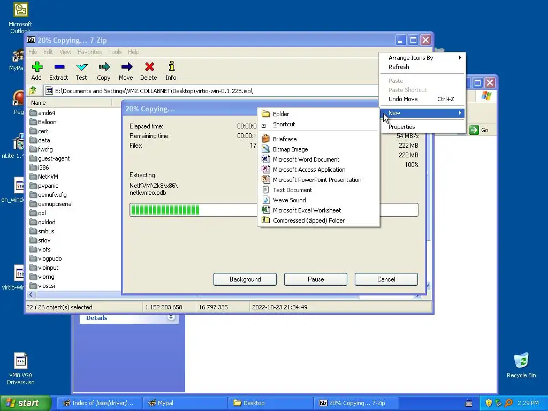Select the qemupciserial folder

tap(51, 204)
